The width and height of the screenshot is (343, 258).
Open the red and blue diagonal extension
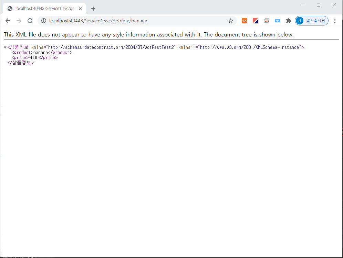[x=255, y=21]
